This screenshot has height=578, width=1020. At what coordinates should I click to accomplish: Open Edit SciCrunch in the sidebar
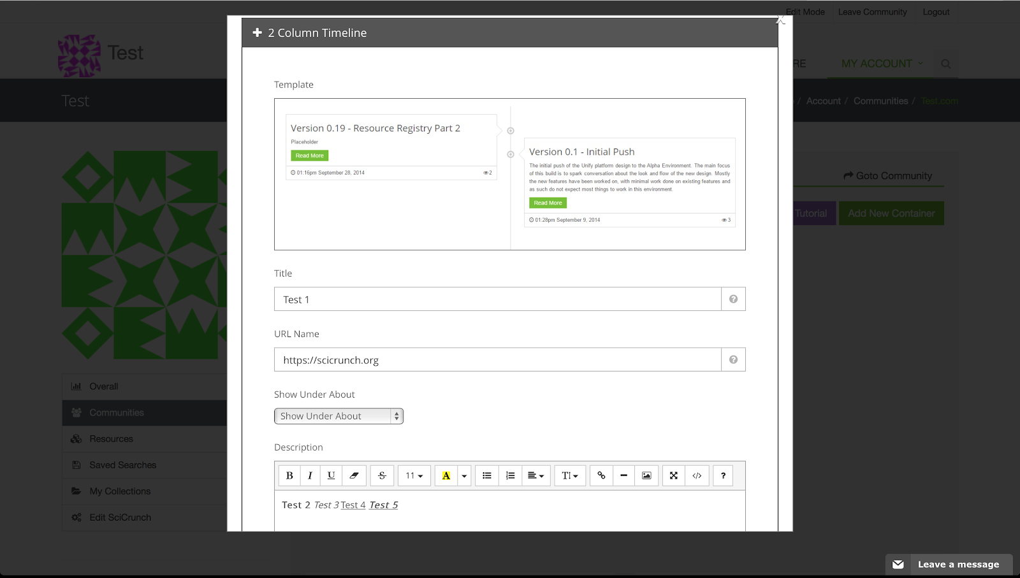click(145, 517)
